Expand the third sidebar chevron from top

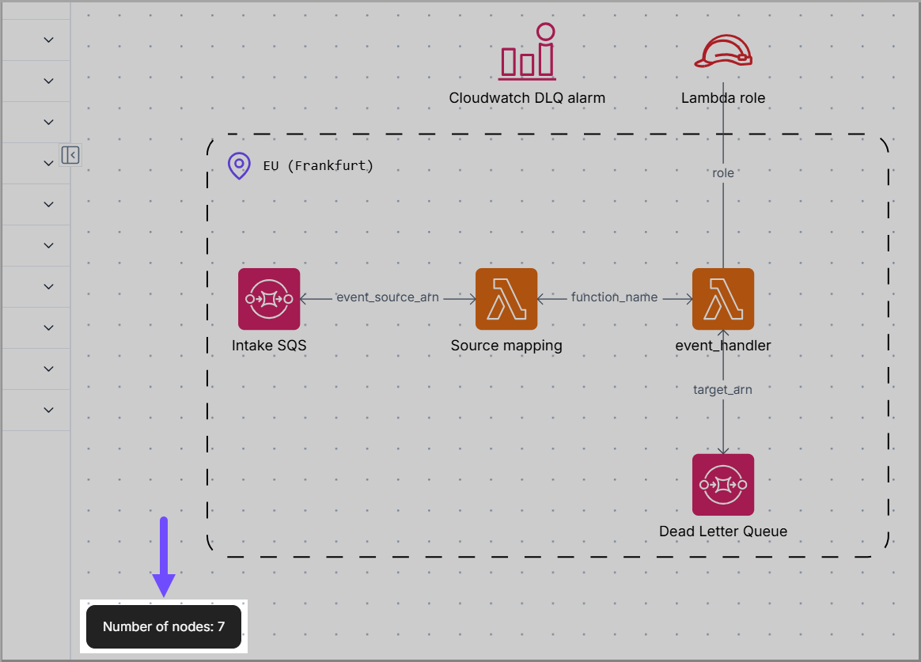point(48,122)
